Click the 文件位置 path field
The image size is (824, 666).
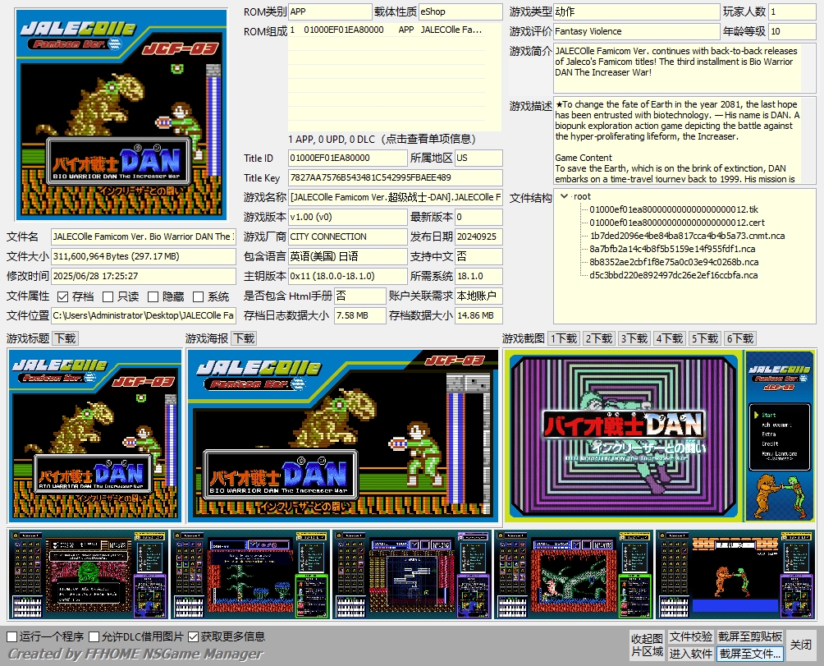click(144, 315)
